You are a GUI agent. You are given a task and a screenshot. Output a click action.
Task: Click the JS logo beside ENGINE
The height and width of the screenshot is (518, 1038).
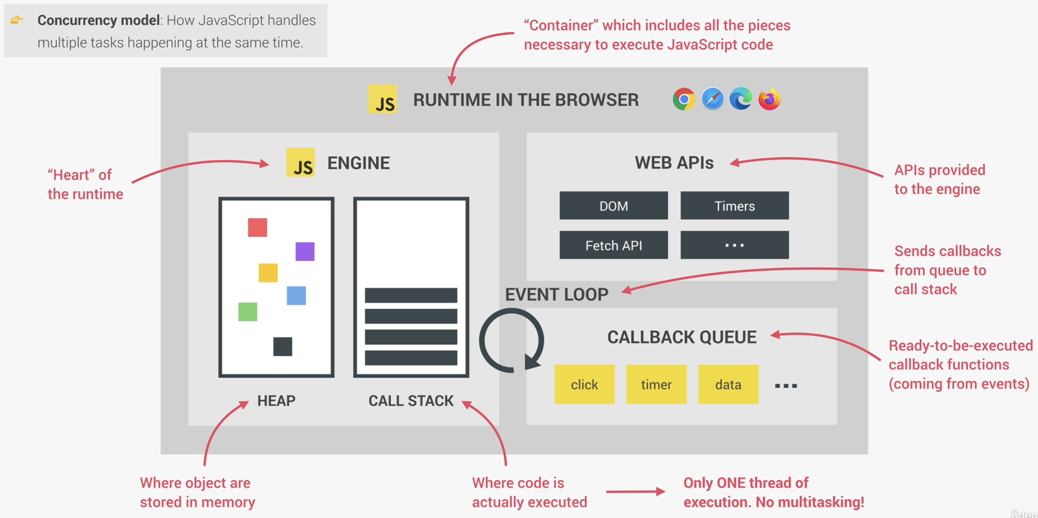pos(300,162)
